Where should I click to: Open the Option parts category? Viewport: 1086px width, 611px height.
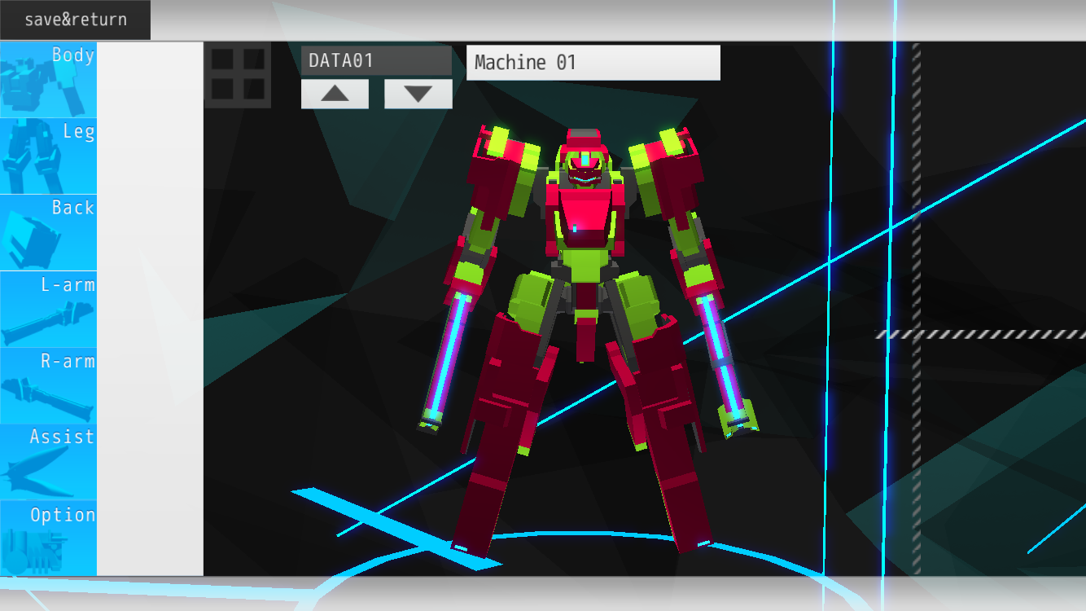click(48, 538)
